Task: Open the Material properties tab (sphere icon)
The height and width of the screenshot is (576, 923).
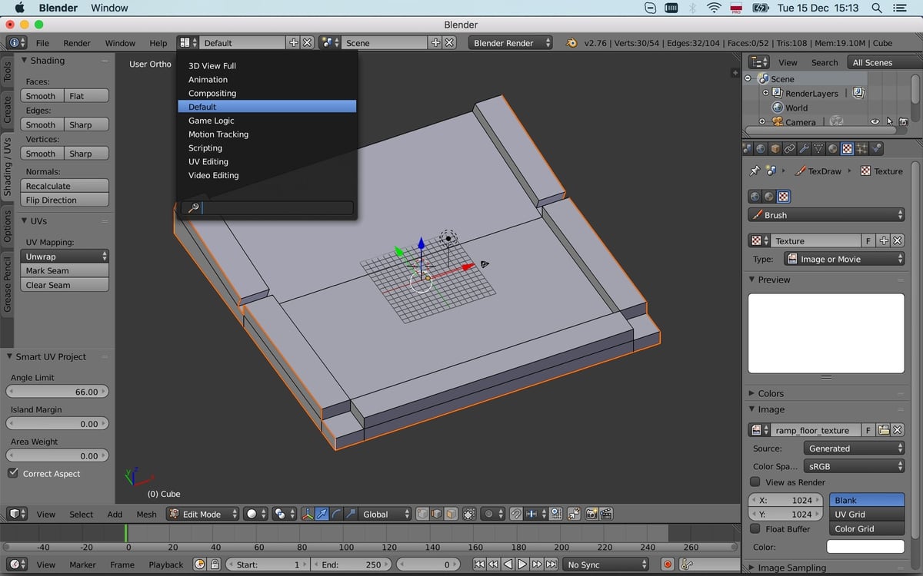Action: [x=832, y=147]
